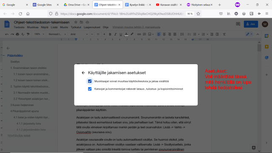Close document outline with back arrow
The image size is (272, 153).
click(x=8, y=48)
